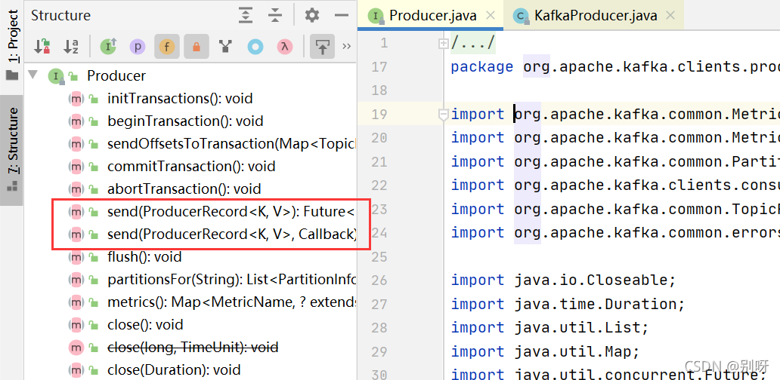
Task: Hide the Structure tool window
Action: click(x=342, y=15)
